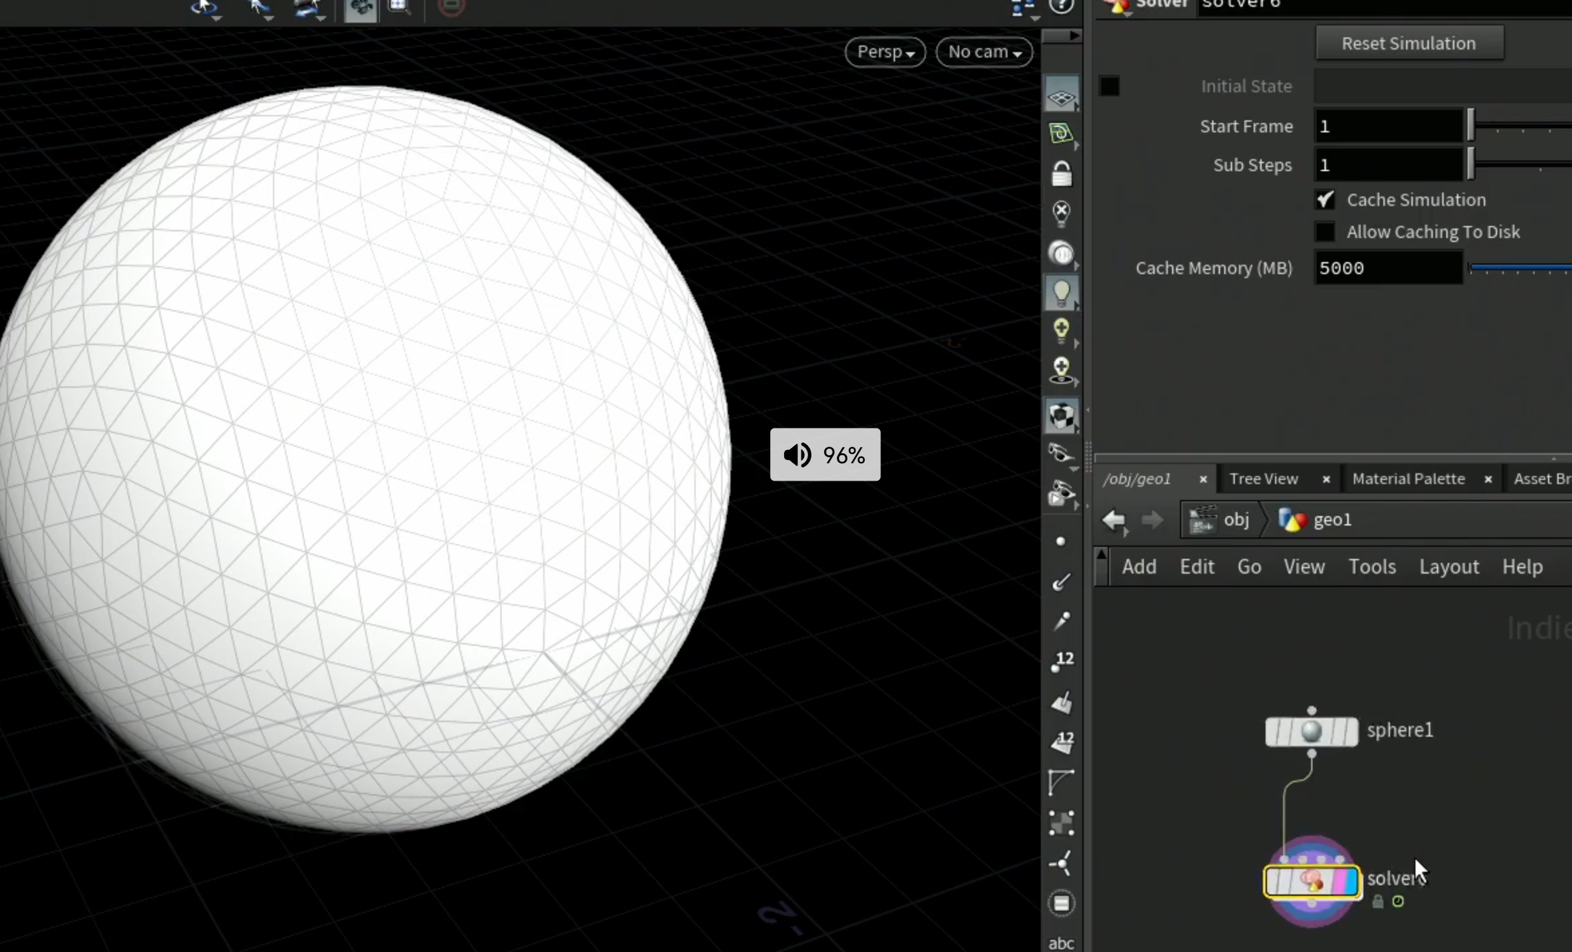The width and height of the screenshot is (1572, 952).
Task: Click the back arrow in network path
Action: click(1114, 519)
